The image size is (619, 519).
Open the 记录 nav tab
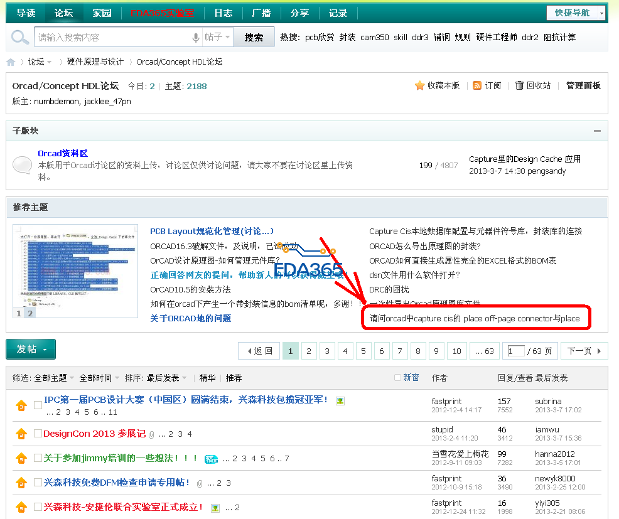[x=338, y=13]
